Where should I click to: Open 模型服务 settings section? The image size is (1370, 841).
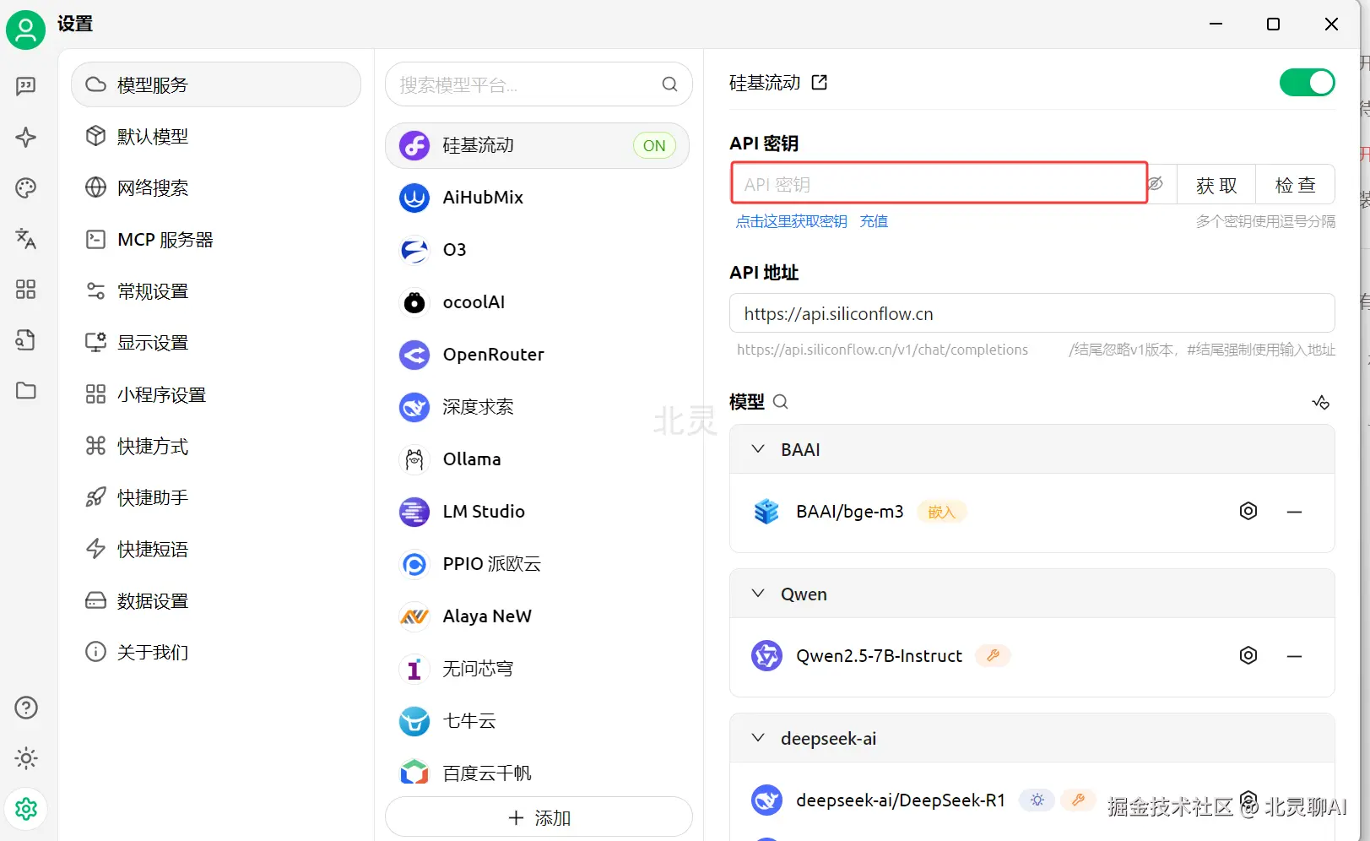[x=216, y=84]
